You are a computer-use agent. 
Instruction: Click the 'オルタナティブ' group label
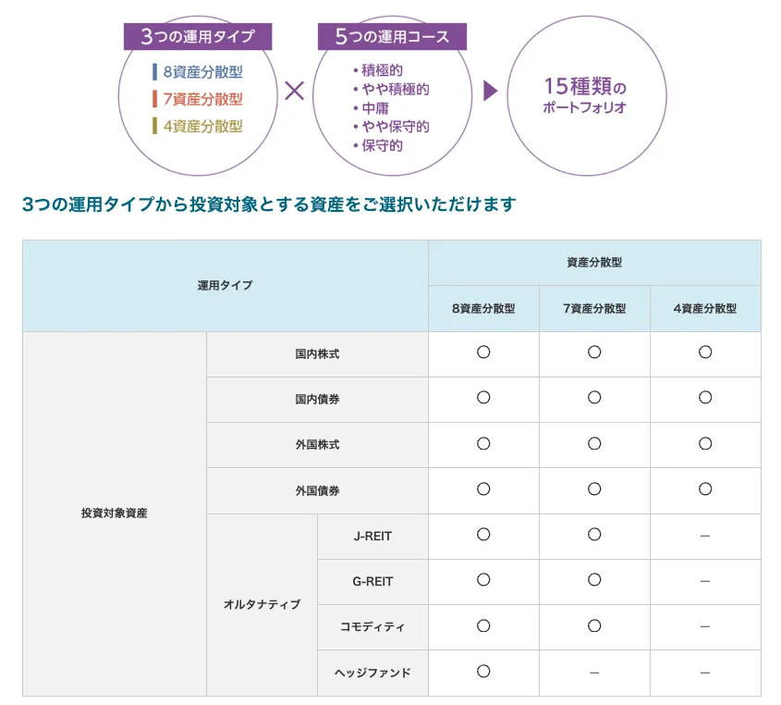(x=262, y=604)
